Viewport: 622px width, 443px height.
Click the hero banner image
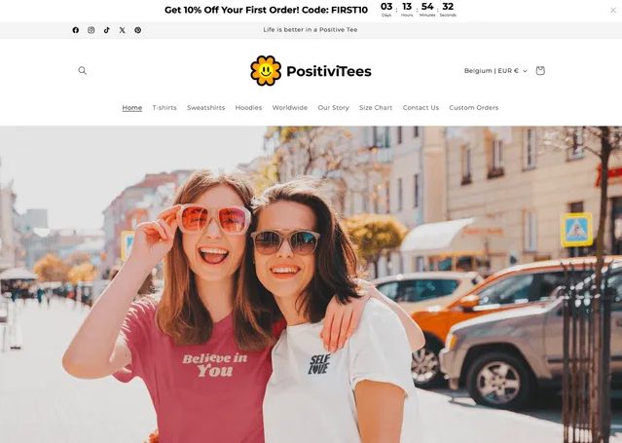pos(311,284)
